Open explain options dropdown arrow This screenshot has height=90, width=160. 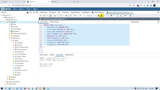coord(114,16)
